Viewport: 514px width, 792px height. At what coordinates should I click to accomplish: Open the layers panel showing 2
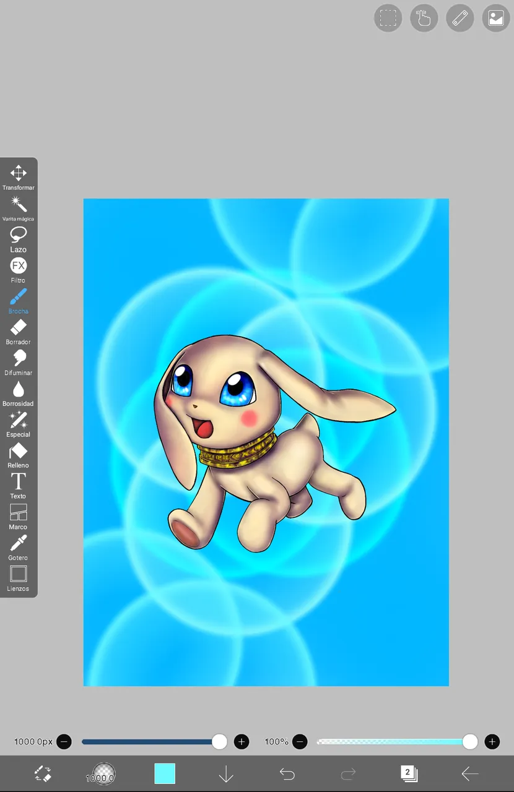(409, 773)
